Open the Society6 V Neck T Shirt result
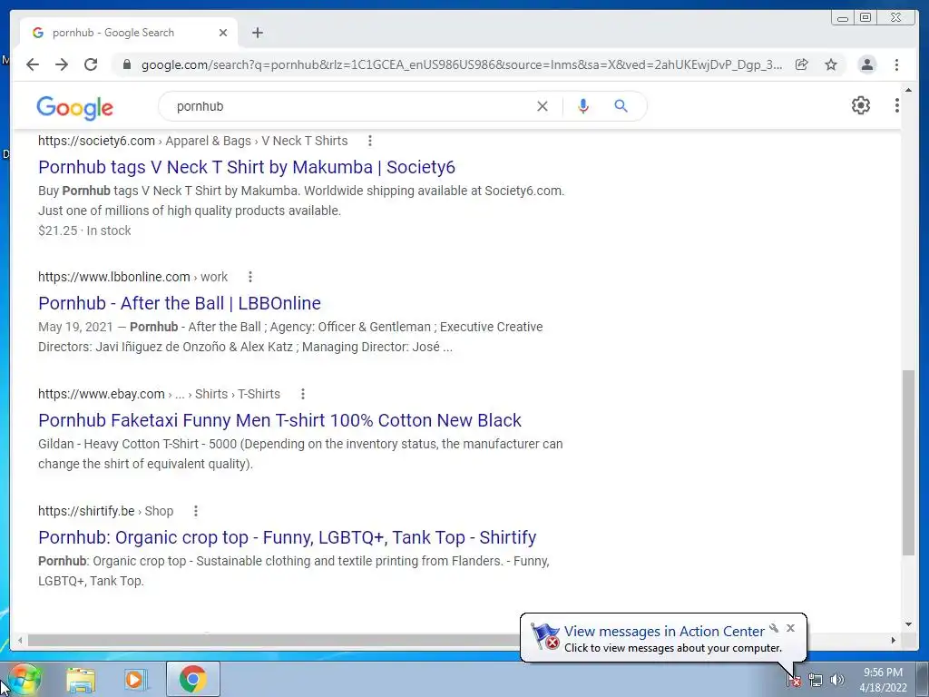Viewport: 929px width, 697px height. click(247, 167)
